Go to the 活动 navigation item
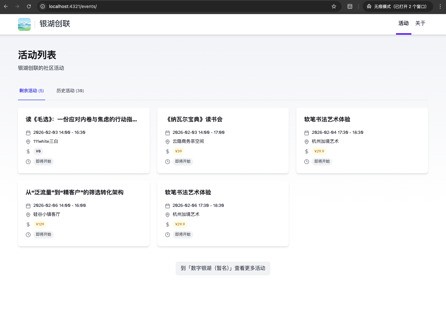 pyautogui.click(x=403, y=23)
